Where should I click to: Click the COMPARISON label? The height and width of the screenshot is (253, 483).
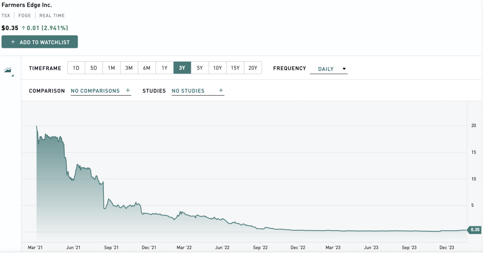click(x=47, y=91)
